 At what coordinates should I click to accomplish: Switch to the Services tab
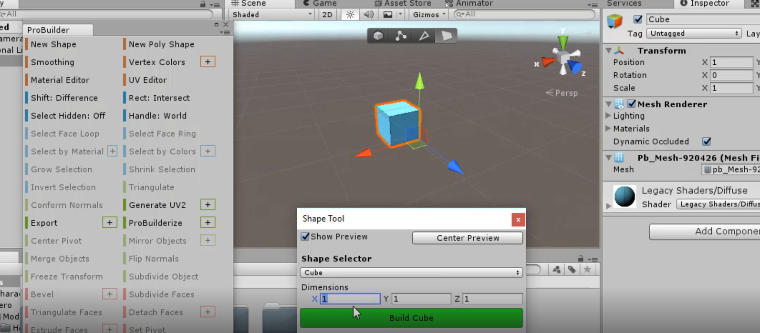tap(624, 3)
